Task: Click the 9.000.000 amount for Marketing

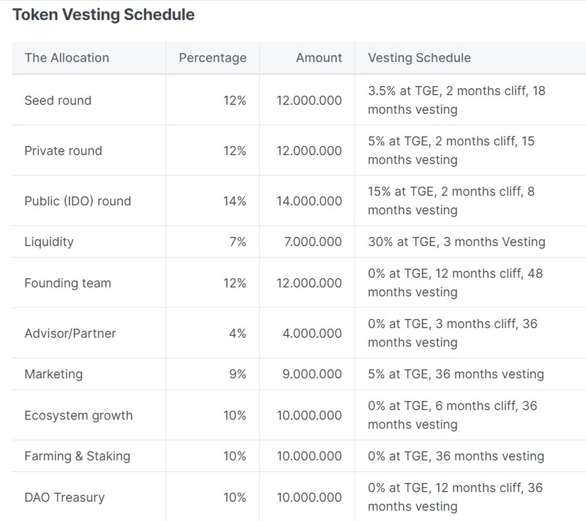Action: click(312, 374)
